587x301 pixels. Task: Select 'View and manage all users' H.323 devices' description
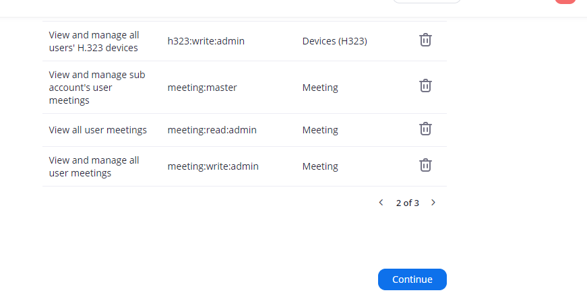pos(94,41)
